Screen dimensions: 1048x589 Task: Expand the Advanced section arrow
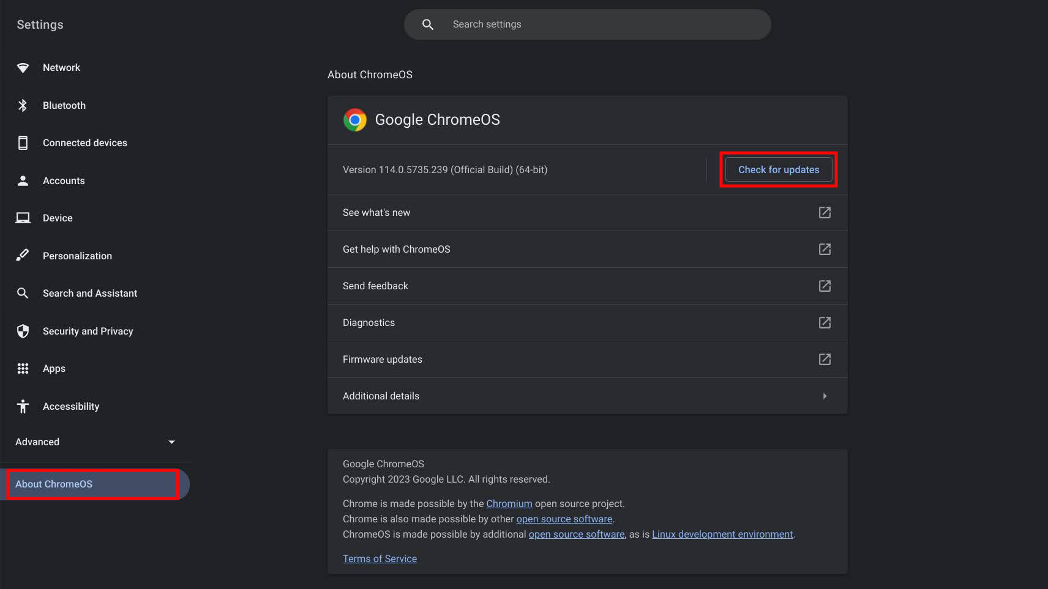coord(171,442)
